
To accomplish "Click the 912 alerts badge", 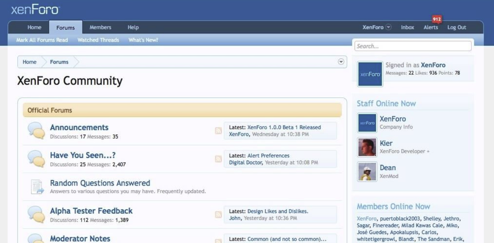I will 436,19.
